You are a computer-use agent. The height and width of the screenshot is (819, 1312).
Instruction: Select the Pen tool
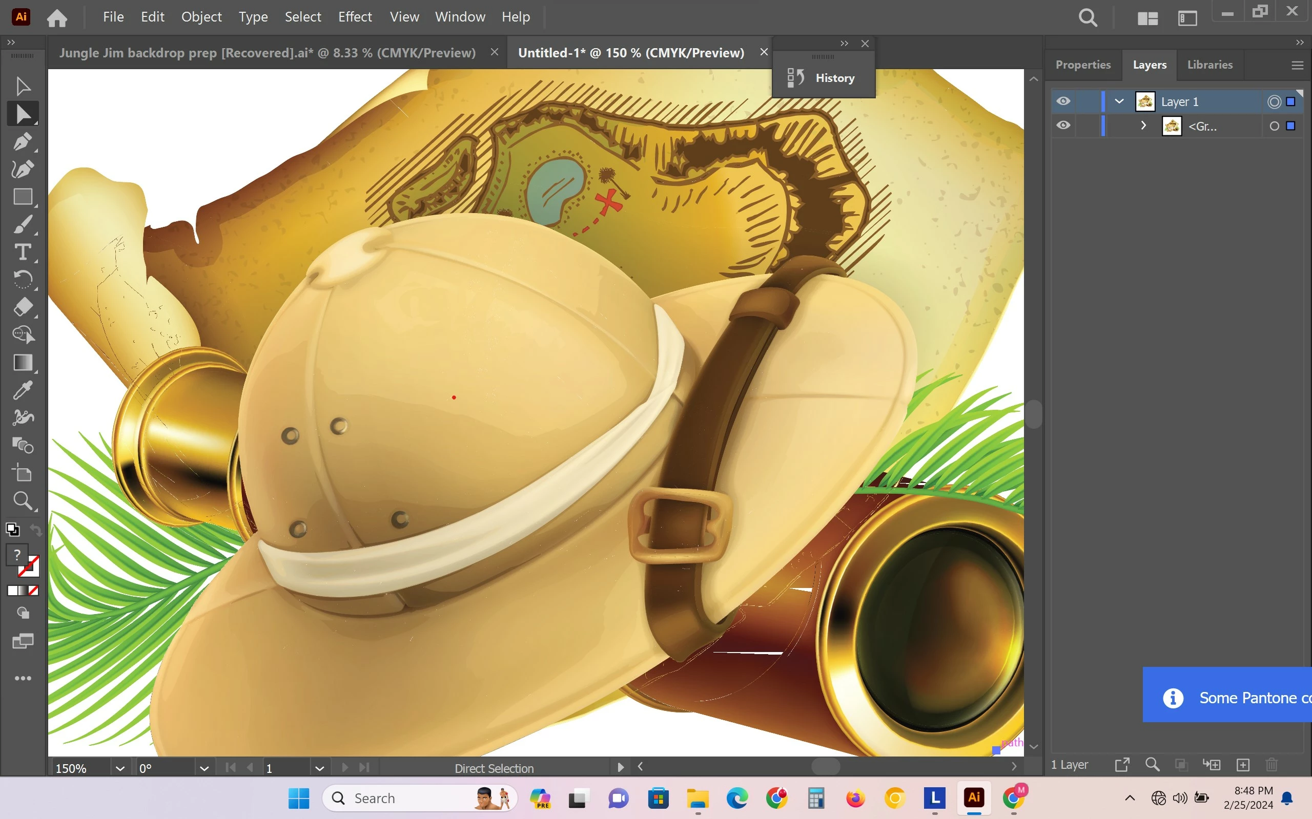22,142
